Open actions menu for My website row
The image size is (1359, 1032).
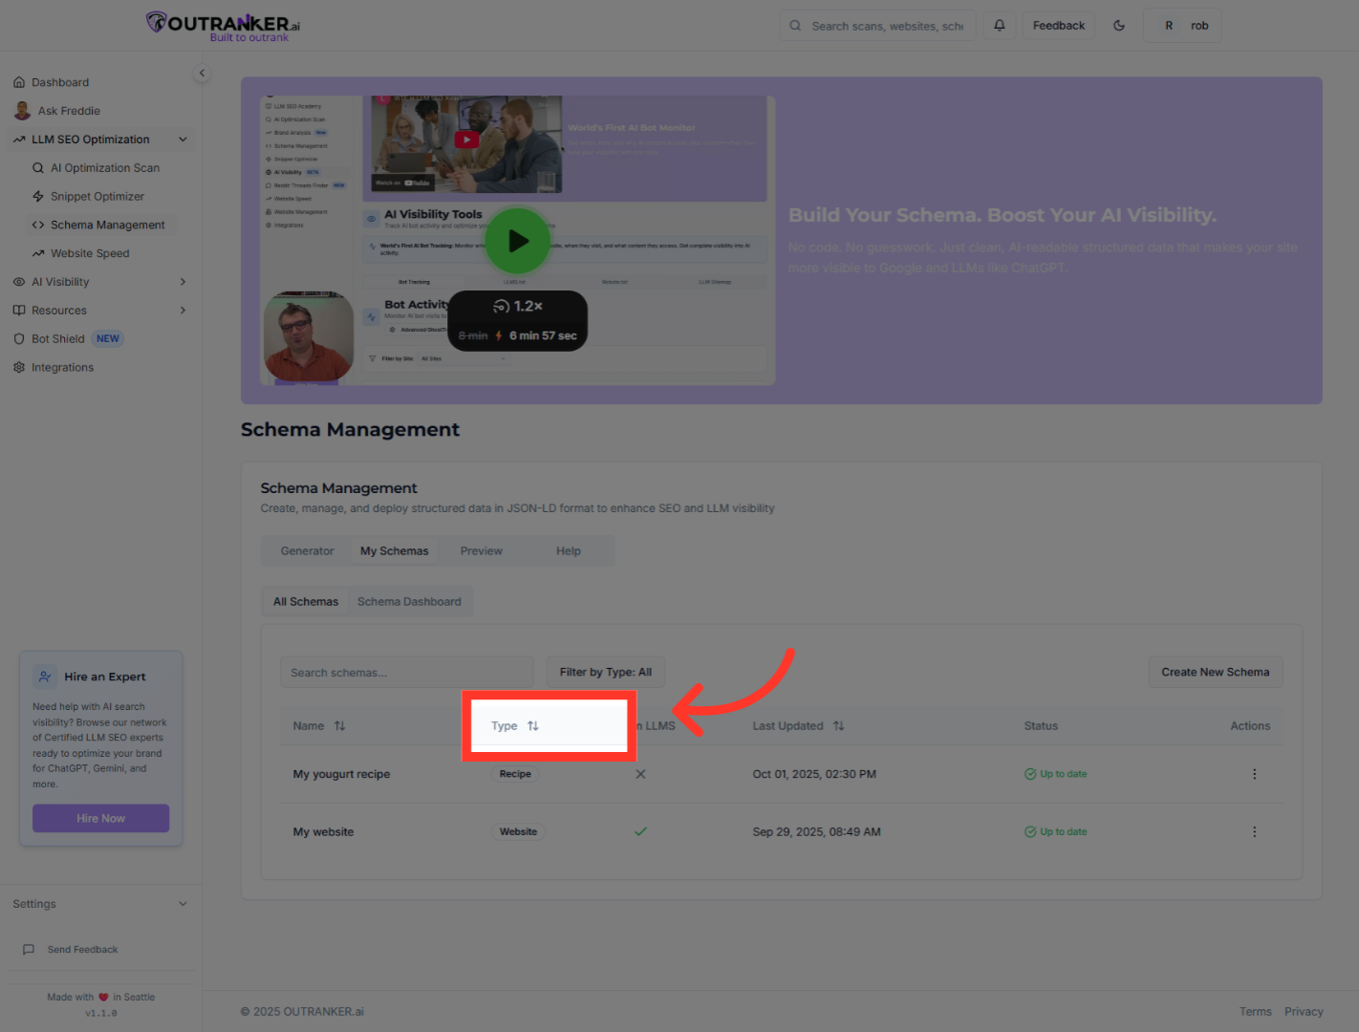(1254, 831)
